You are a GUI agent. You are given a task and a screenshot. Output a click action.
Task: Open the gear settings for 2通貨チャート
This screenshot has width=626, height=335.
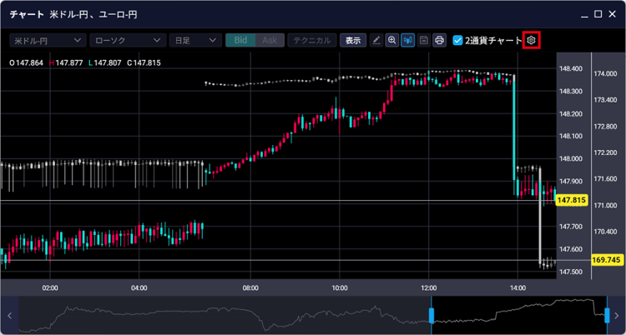tap(532, 40)
